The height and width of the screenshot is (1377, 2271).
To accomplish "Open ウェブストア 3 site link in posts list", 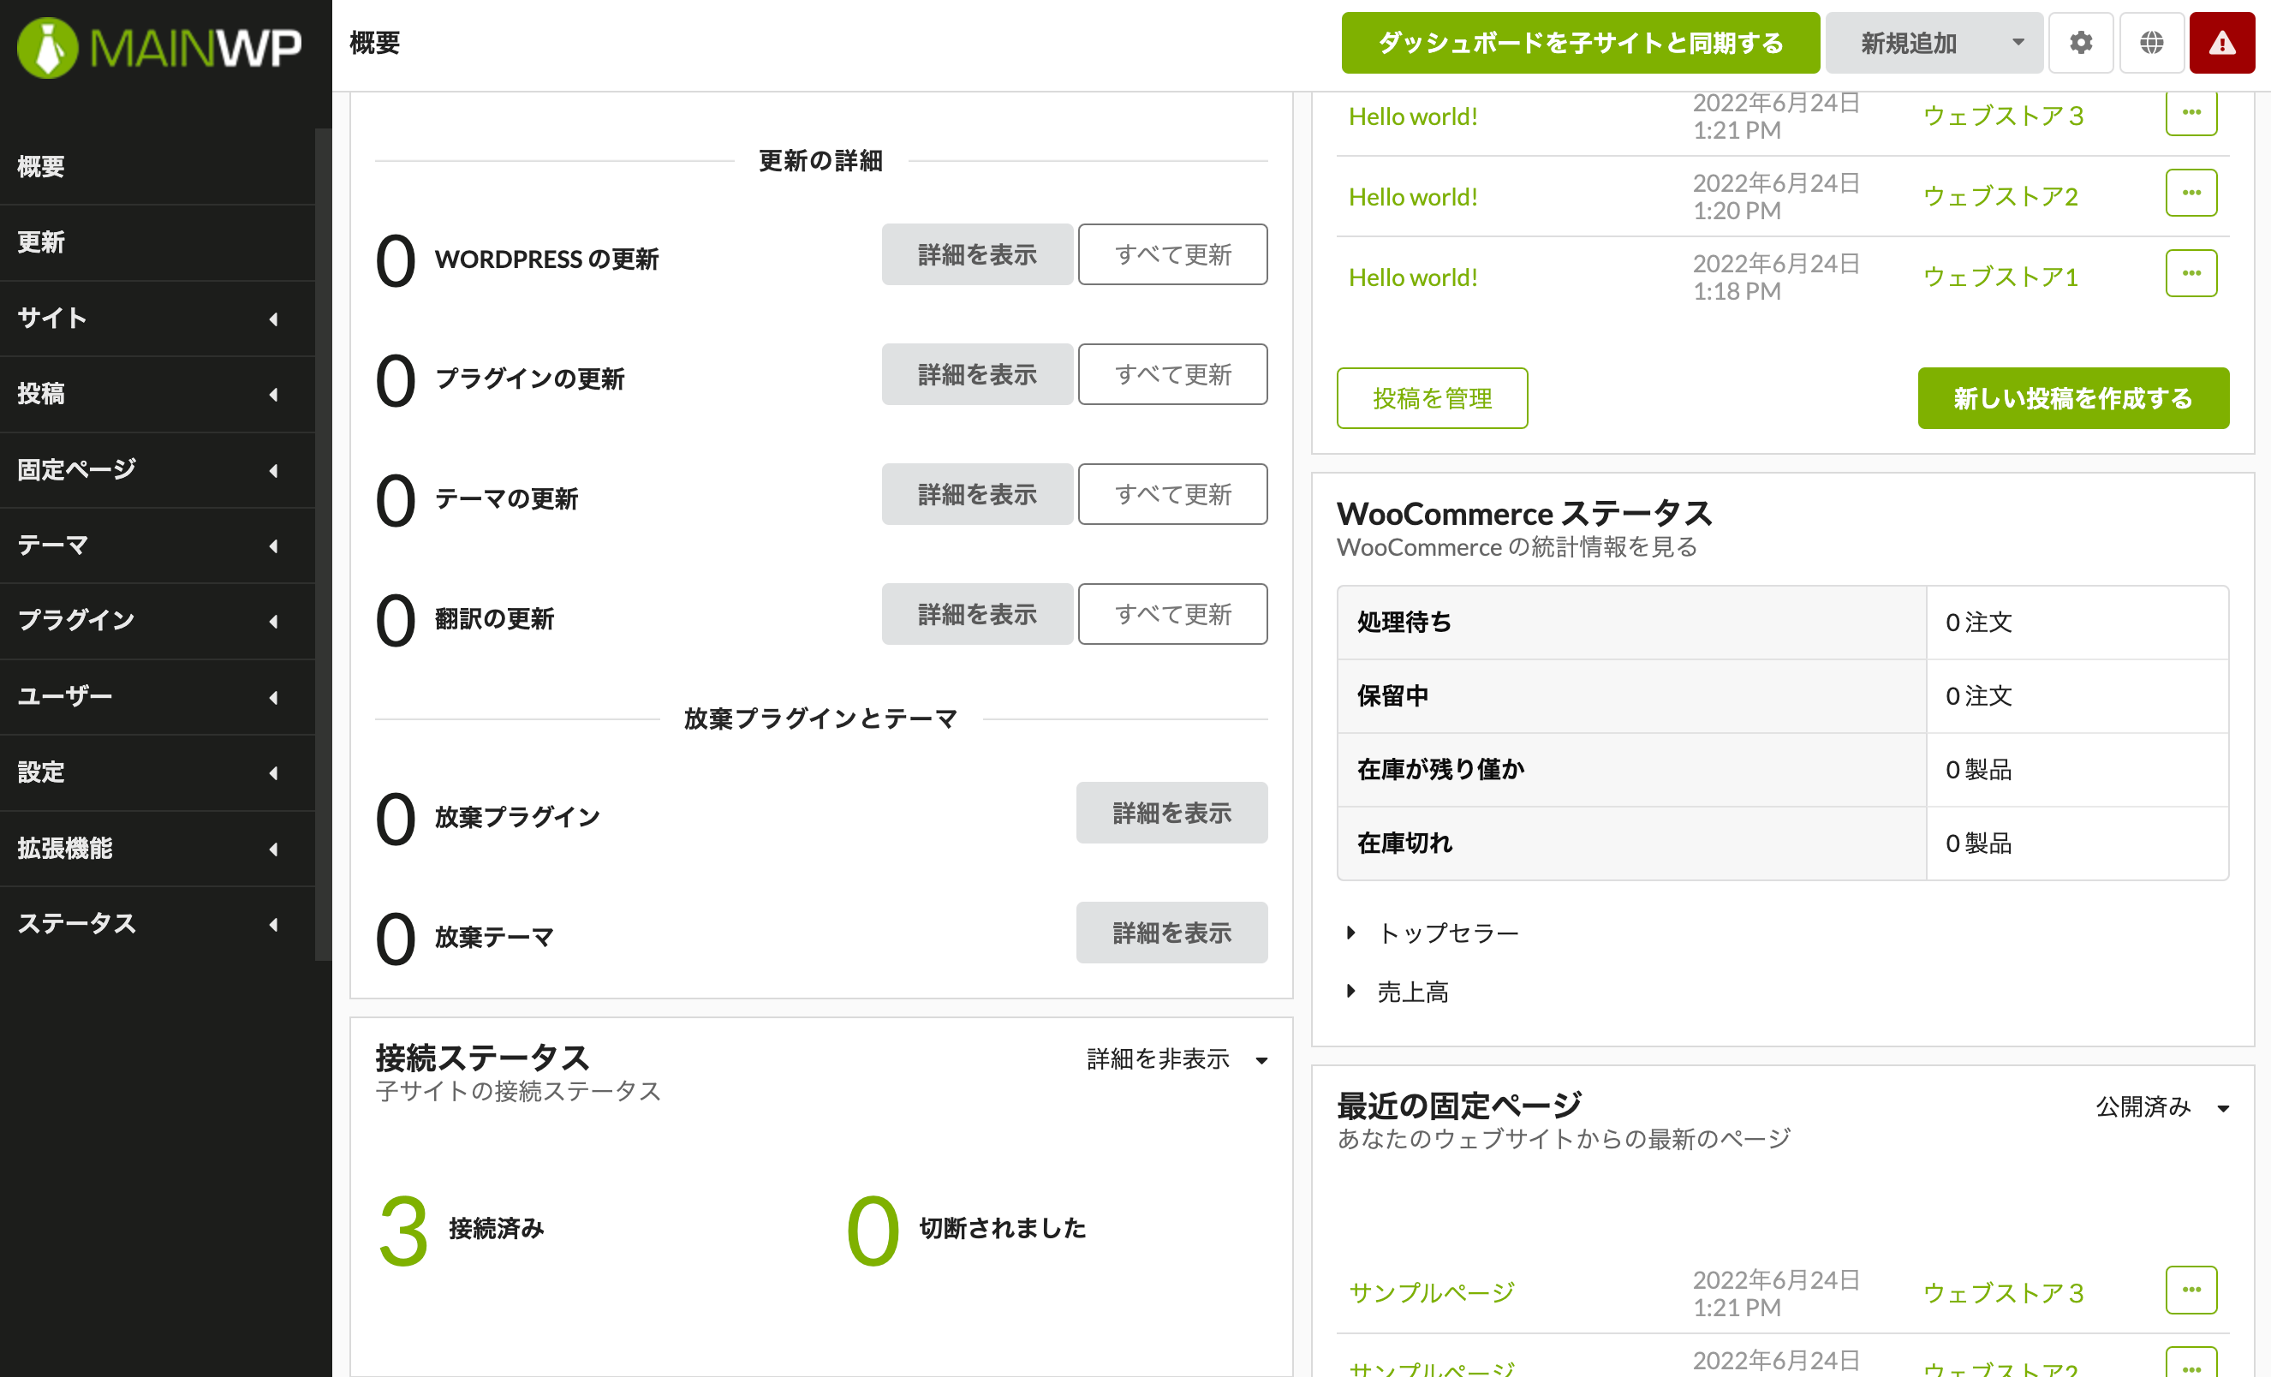I will point(2002,116).
